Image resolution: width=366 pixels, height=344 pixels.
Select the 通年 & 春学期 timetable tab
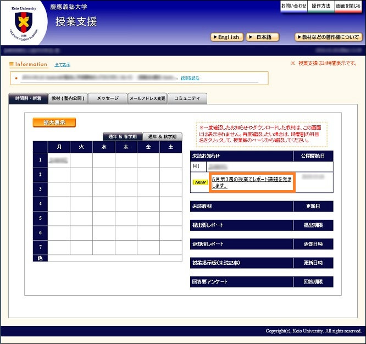123,136
